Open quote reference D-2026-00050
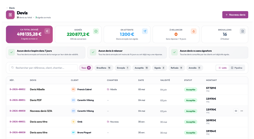254x139 pixels. [18, 111]
